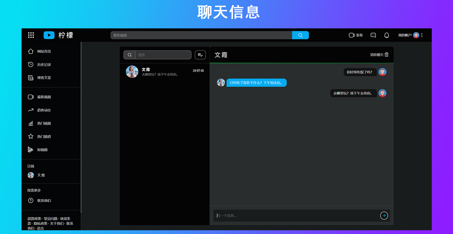Screen dimensions: 453x234
Task: Click the bar chart icon beside 热门视频
Action: coord(31,123)
